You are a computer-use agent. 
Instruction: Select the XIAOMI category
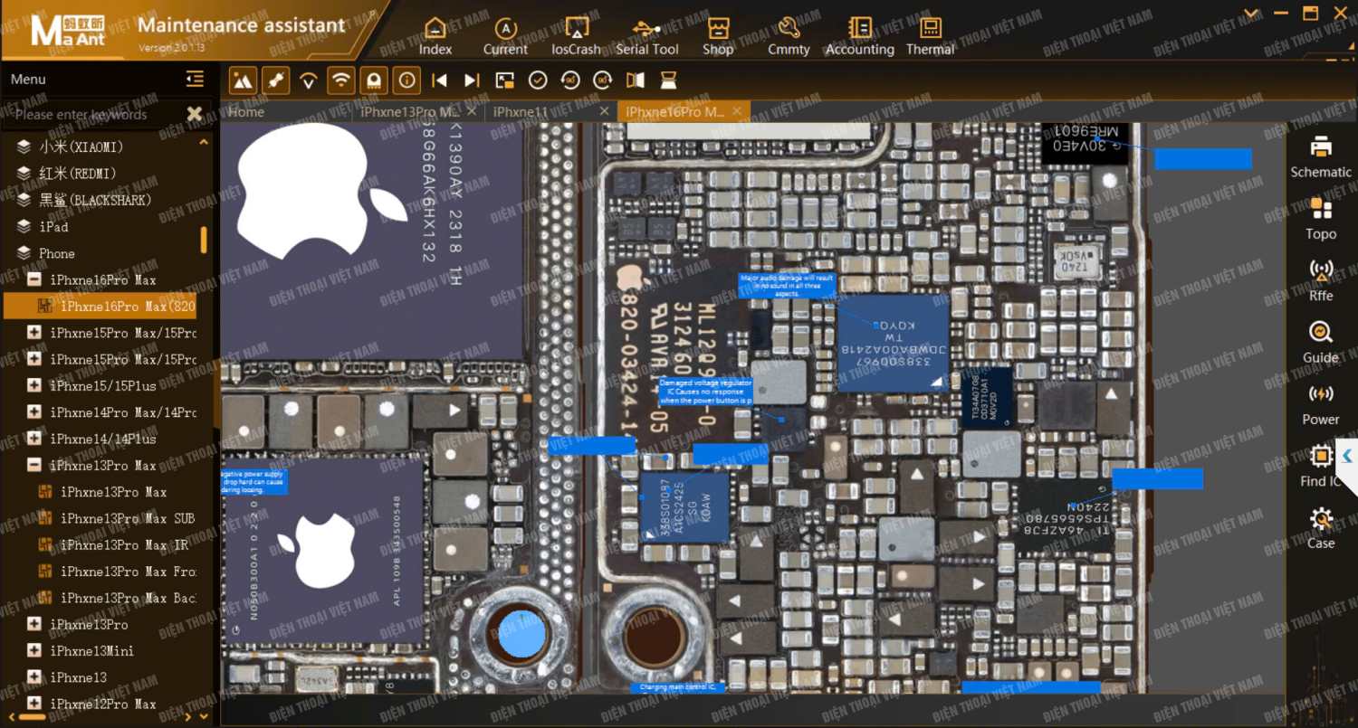(x=81, y=147)
